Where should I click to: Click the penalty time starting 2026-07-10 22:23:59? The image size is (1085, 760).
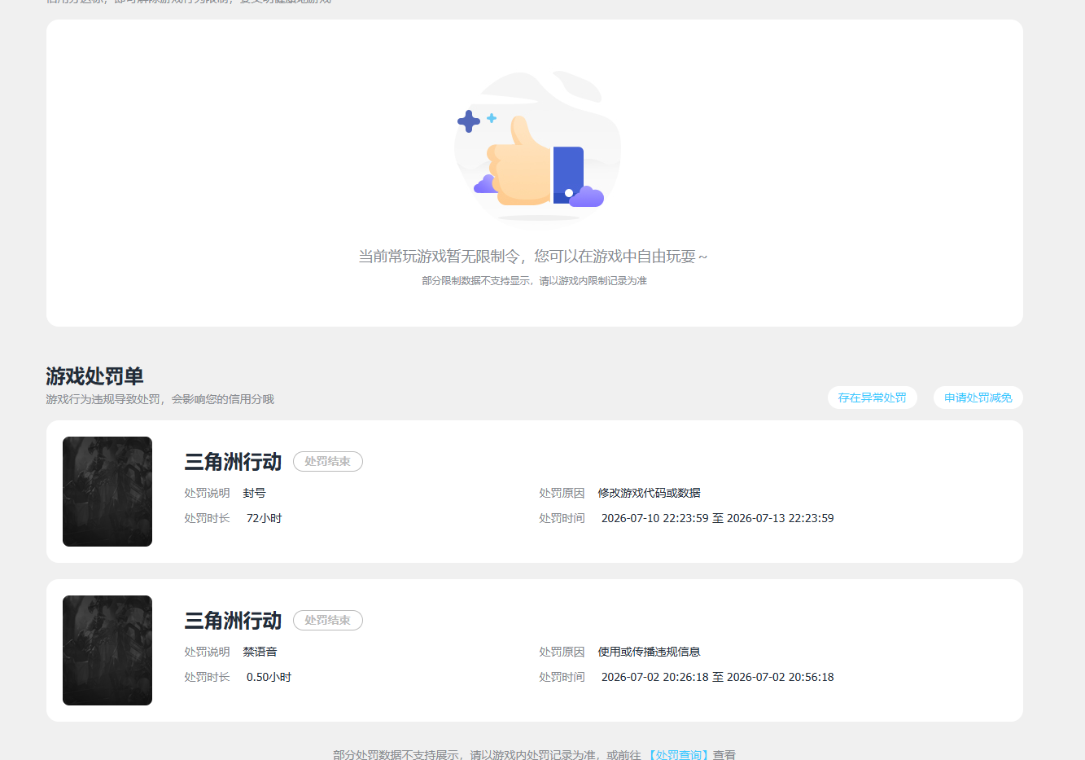coord(717,518)
